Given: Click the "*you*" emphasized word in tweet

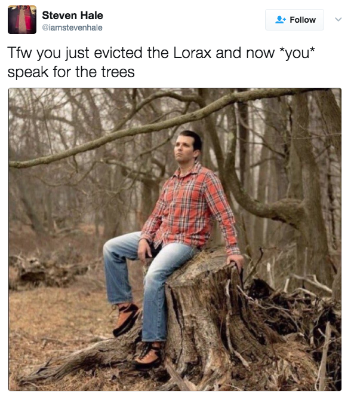Looking at the screenshot, I should click(x=297, y=53).
